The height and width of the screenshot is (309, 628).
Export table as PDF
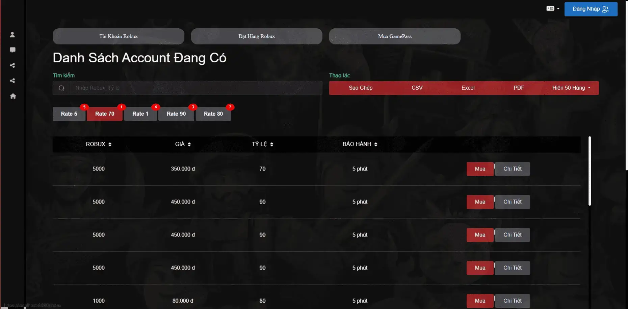519,88
